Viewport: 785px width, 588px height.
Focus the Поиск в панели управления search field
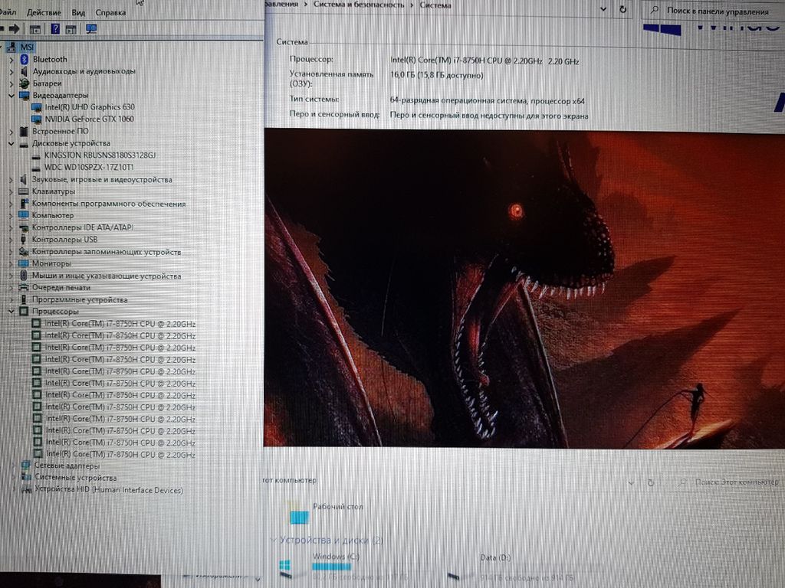coord(713,11)
